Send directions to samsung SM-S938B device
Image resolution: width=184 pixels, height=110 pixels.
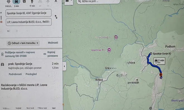(x=20, y=54)
